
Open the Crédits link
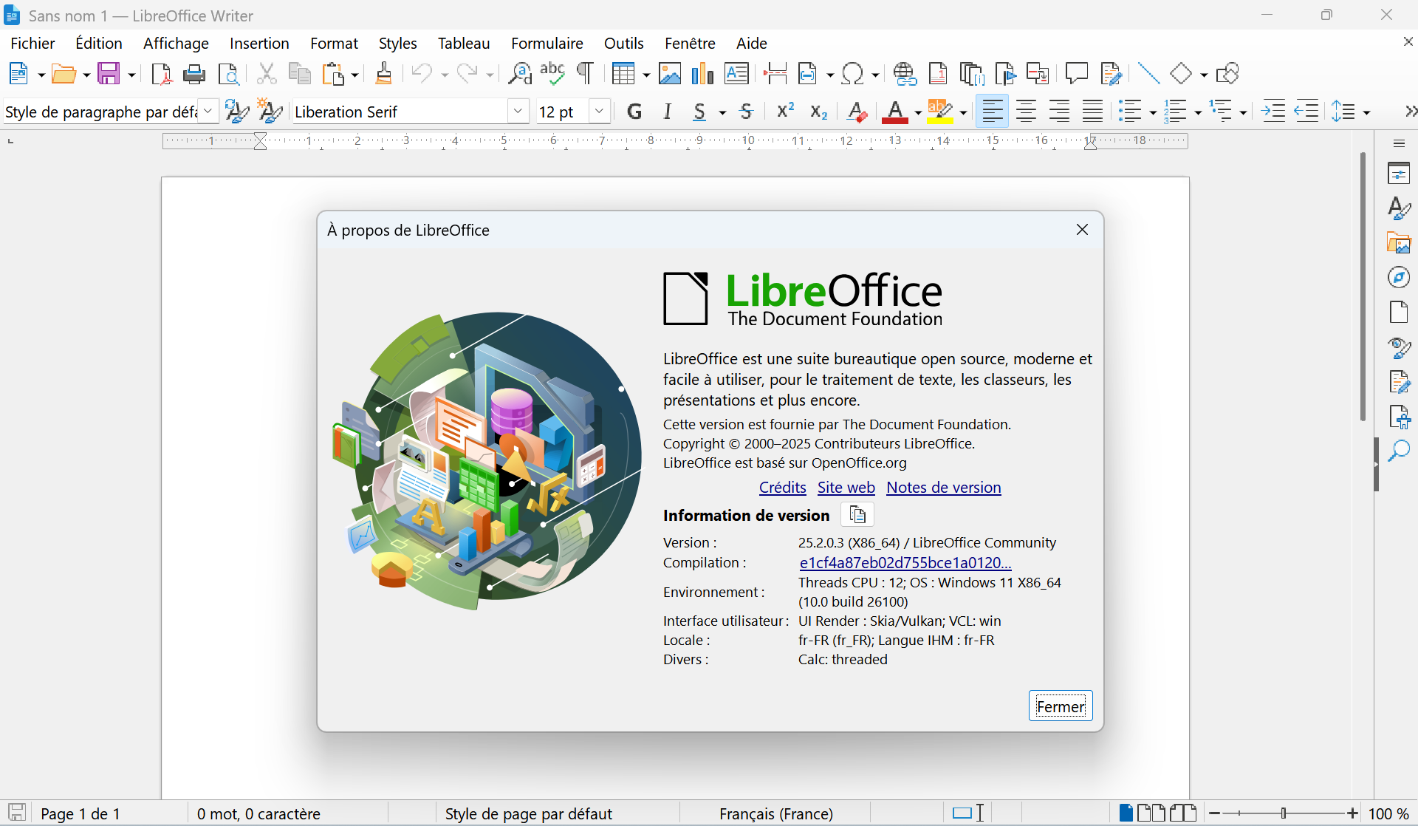782,488
